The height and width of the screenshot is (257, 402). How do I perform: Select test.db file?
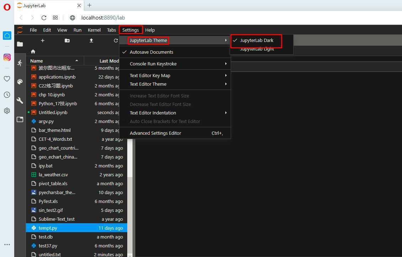coord(77,237)
